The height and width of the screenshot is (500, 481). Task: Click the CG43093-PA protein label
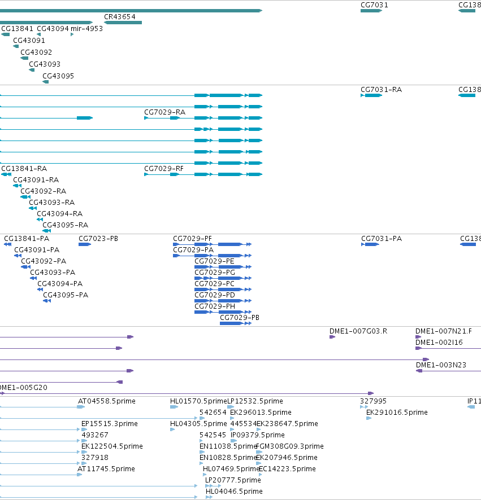click(x=53, y=273)
